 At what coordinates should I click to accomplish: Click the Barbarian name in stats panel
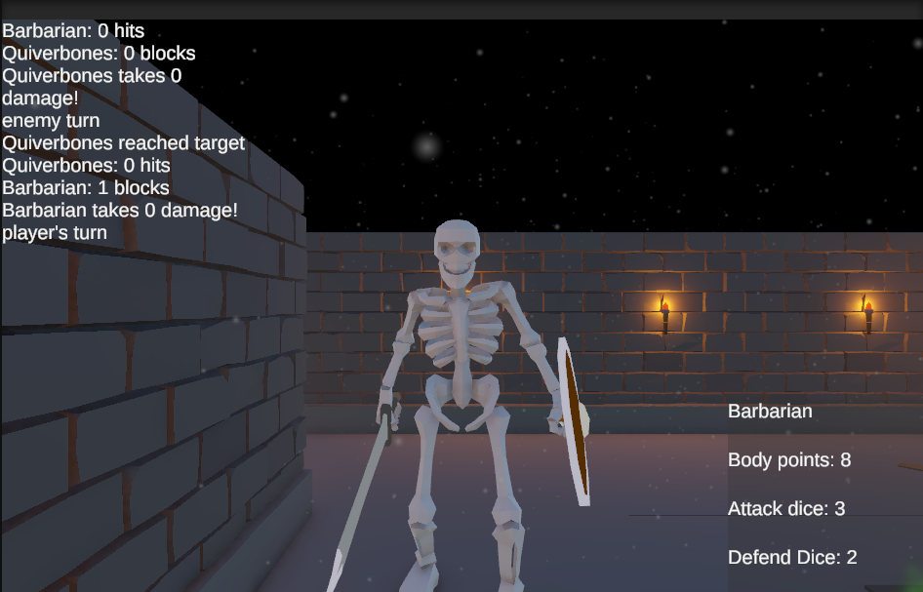770,411
